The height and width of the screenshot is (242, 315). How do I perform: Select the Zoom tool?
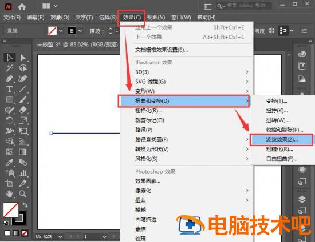(23, 193)
